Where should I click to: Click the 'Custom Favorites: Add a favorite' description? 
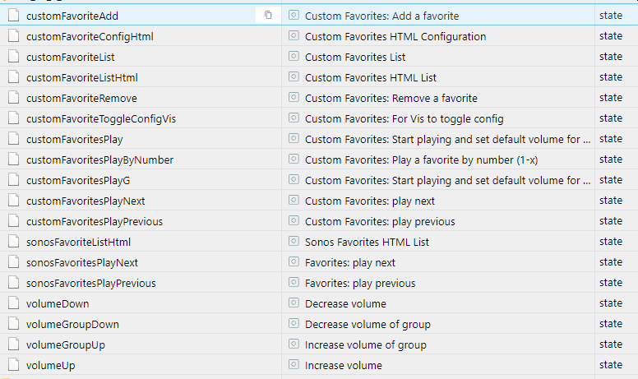(381, 16)
